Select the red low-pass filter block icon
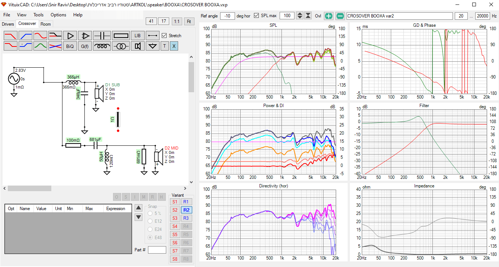499x267 pixels. pos(10,36)
